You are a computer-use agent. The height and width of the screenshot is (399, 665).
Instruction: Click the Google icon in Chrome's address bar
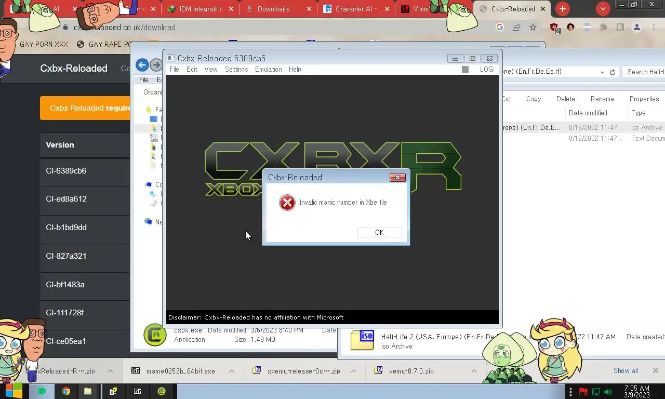tap(500, 28)
